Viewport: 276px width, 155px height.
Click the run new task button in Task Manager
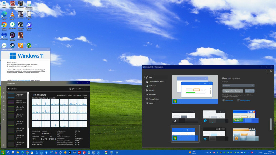76,89
